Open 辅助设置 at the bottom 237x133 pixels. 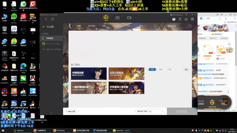(71, 111)
